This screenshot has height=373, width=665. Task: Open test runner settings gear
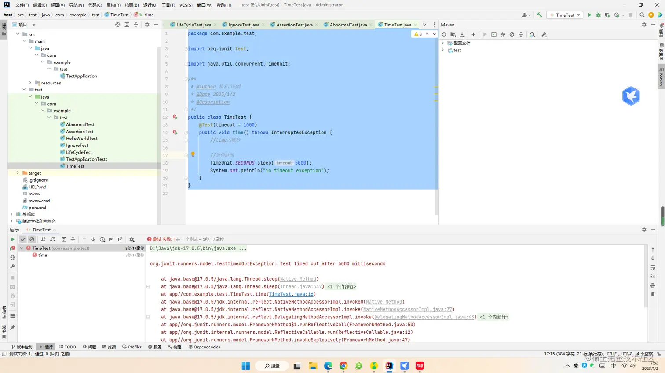coord(132,239)
